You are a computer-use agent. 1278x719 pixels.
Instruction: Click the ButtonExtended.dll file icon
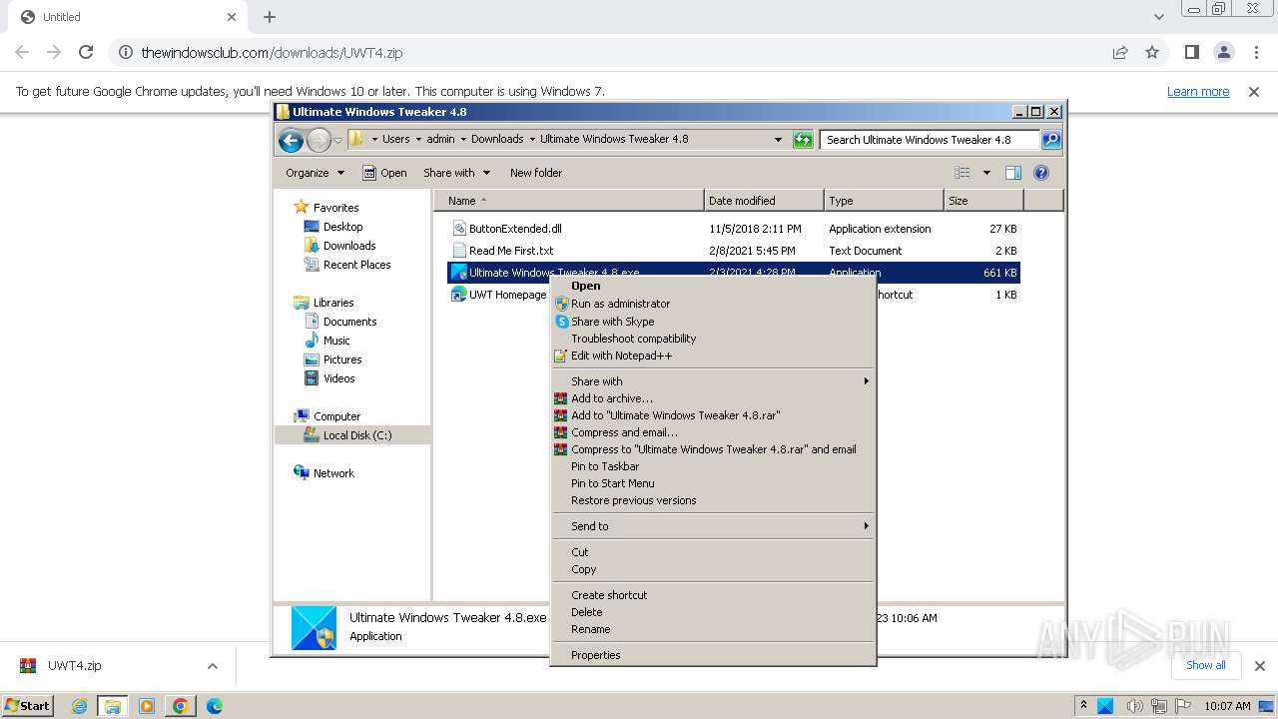point(459,229)
